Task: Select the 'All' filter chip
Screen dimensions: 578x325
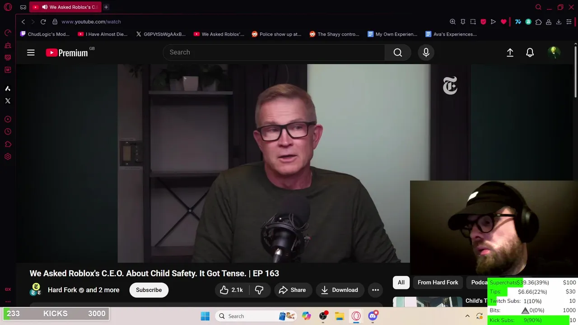Action: 401,282
